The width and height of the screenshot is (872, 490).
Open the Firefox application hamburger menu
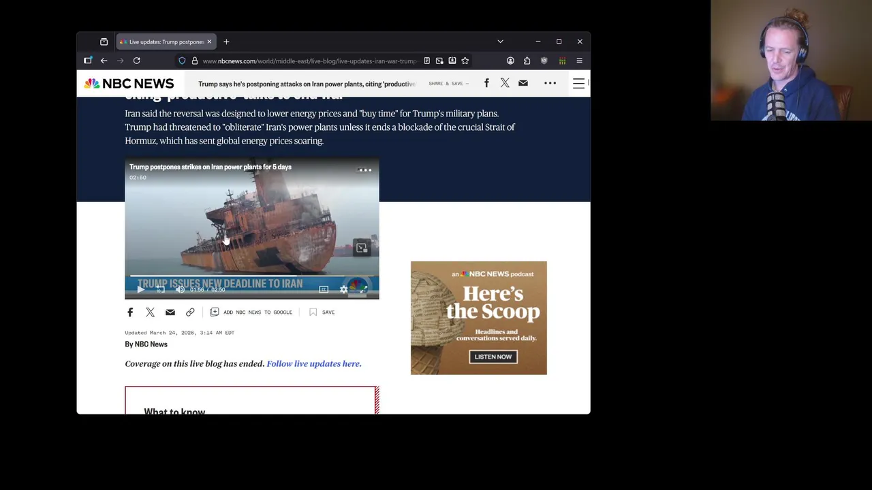pyautogui.click(x=579, y=61)
